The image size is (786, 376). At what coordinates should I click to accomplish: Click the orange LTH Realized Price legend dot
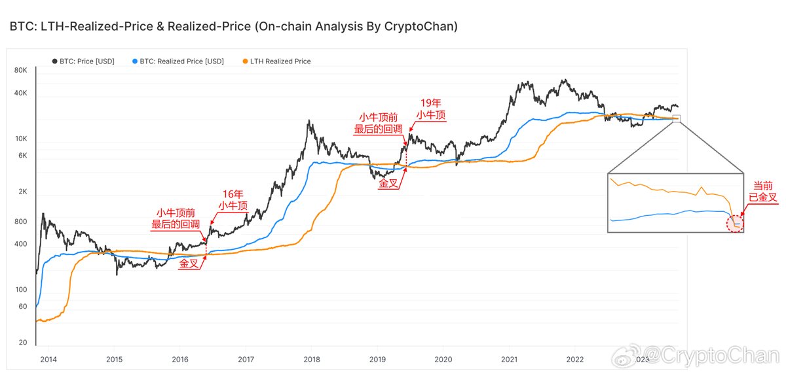(245, 61)
